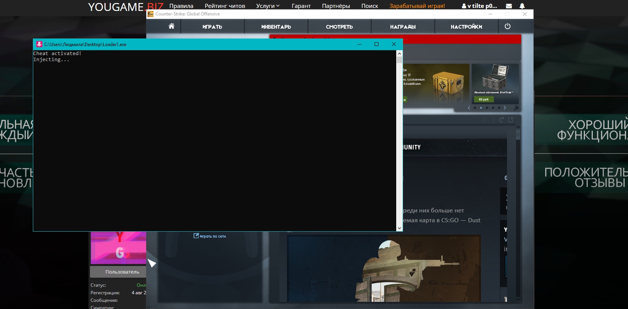Click the 'Cheat activated!' console line
Screen dimensions: 628x309
tap(57, 54)
